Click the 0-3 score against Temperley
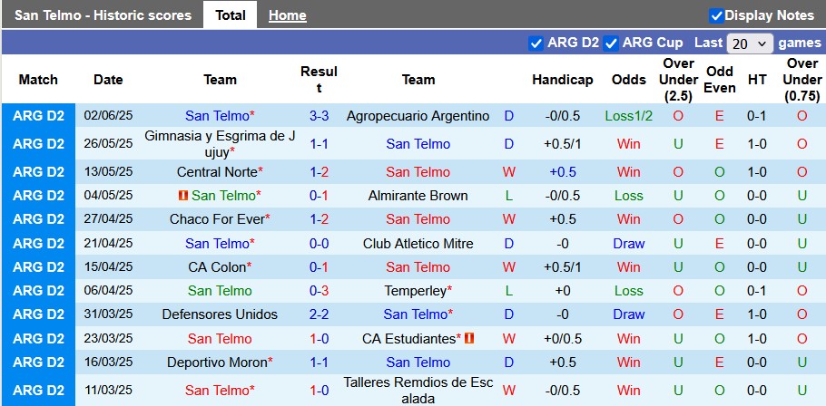 coord(319,291)
